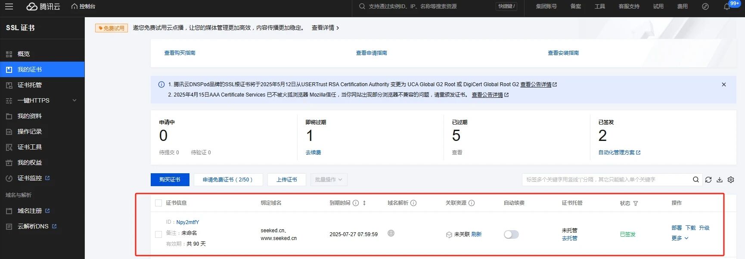This screenshot has width=745, height=259.
Task: Click the 去续费 link under 即将过期
Action: click(x=313, y=153)
